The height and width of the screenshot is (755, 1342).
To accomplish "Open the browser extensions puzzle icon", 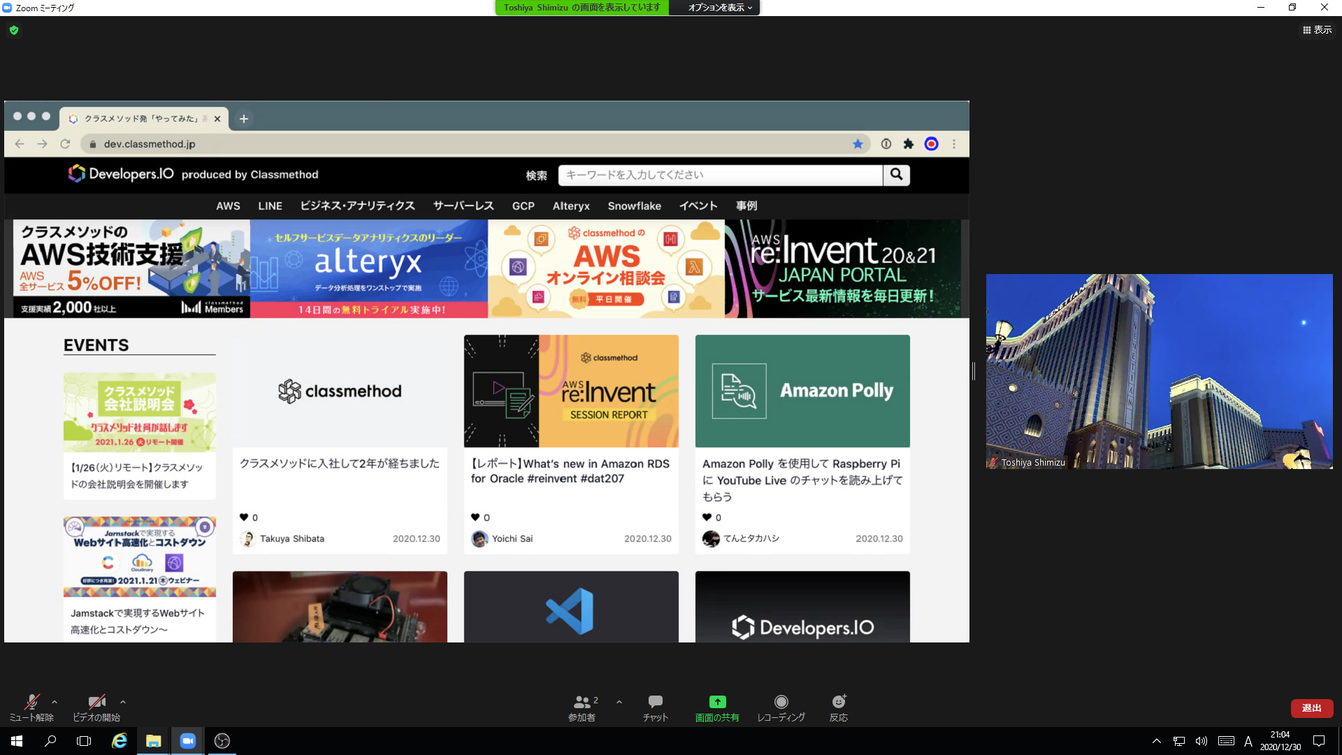I will pos(909,144).
